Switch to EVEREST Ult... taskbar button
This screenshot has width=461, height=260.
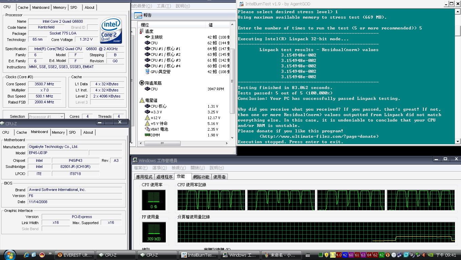[75, 255]
